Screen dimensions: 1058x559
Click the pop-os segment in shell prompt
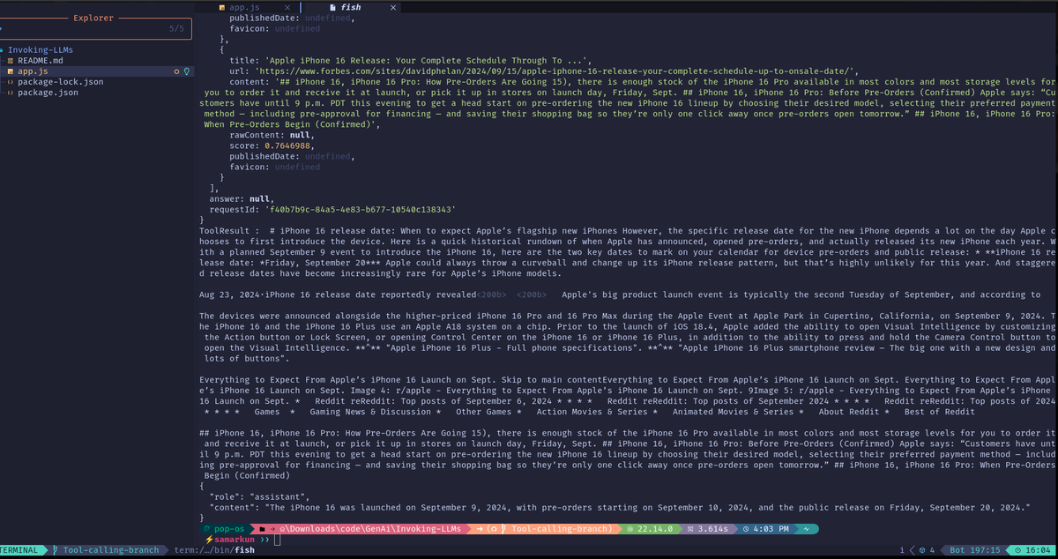pos(227,529)
